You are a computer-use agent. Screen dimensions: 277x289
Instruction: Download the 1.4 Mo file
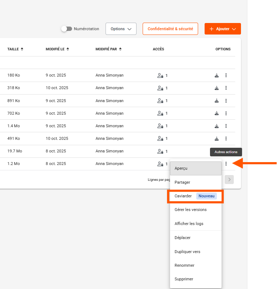[x=216, y=126]
